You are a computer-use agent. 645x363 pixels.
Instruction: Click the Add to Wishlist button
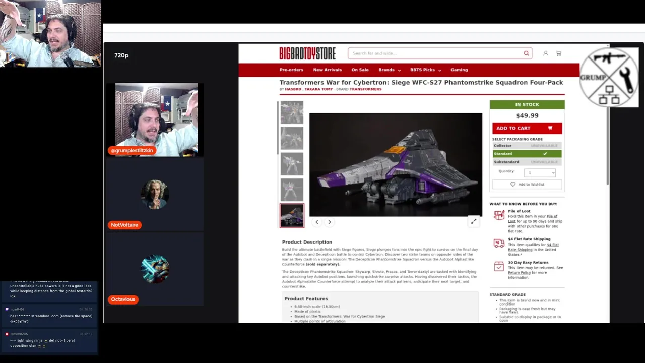point(527,185)
